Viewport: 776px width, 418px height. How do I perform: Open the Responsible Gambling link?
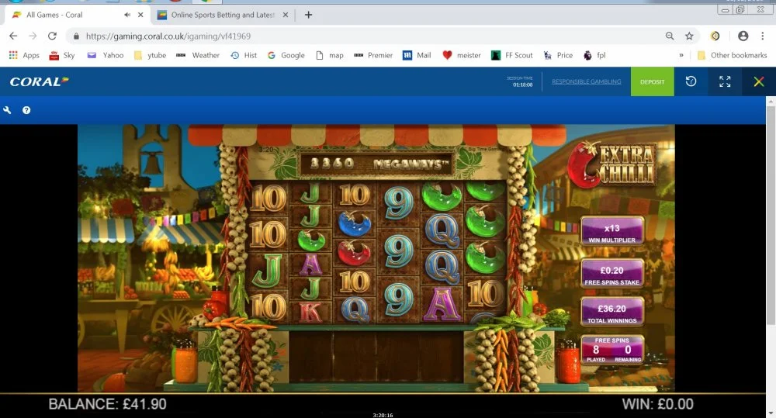point(587,81)
